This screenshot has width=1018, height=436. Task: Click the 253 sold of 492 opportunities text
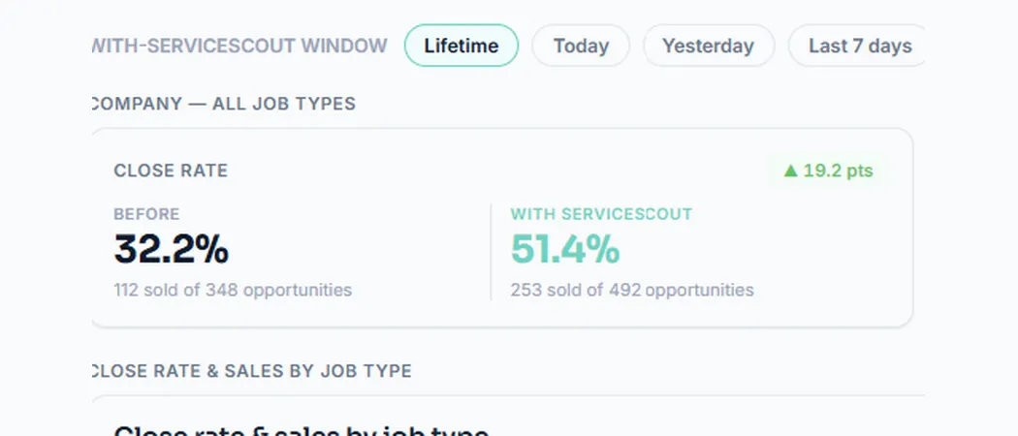click(x=632, y=290)
